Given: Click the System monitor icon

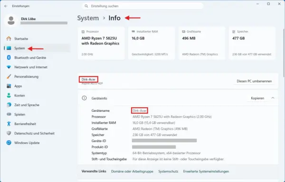Looking at the screenshot, I should [9, 48].
